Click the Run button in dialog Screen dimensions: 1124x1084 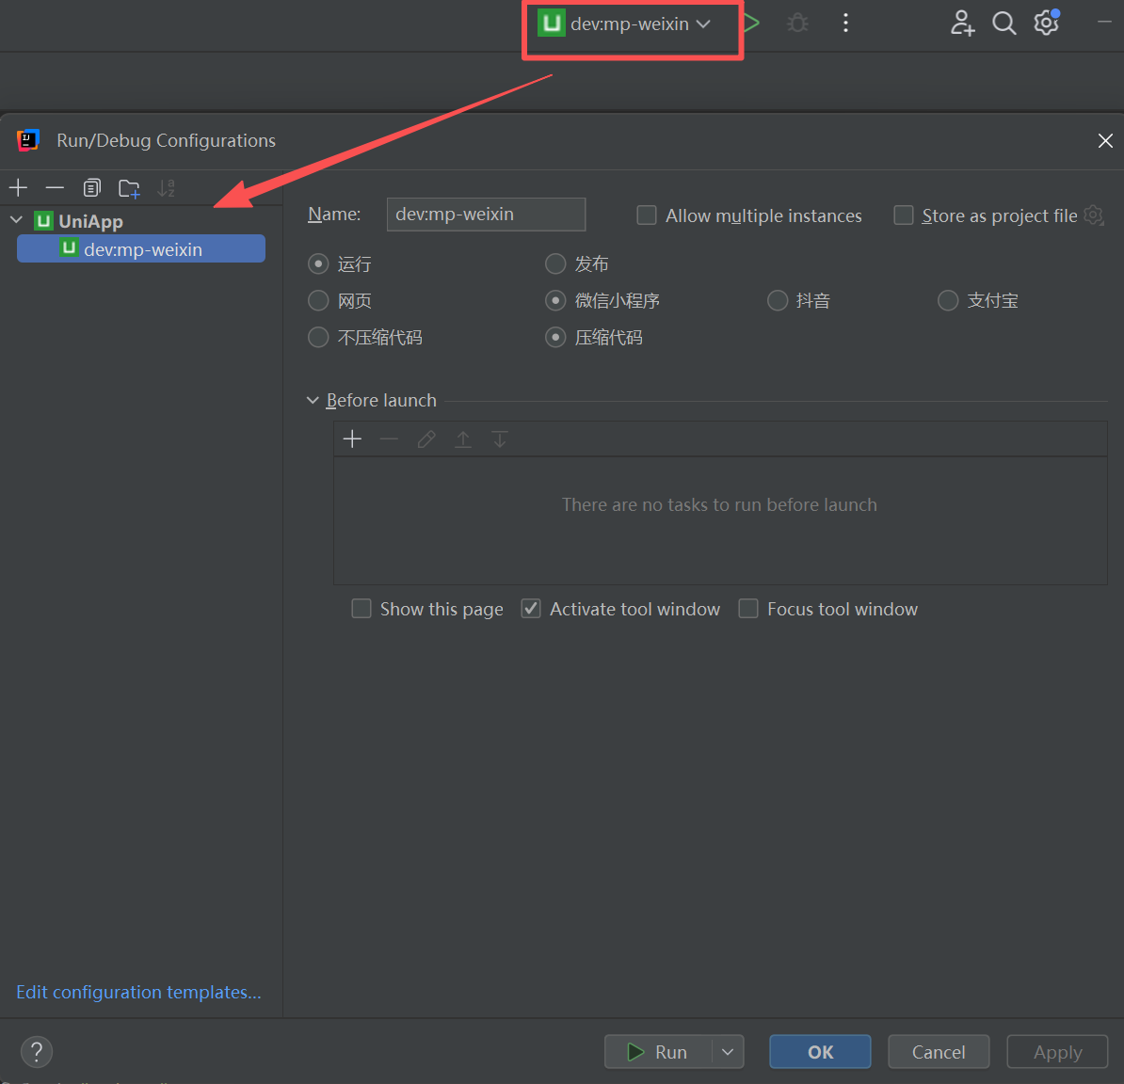coord(658,1051)
